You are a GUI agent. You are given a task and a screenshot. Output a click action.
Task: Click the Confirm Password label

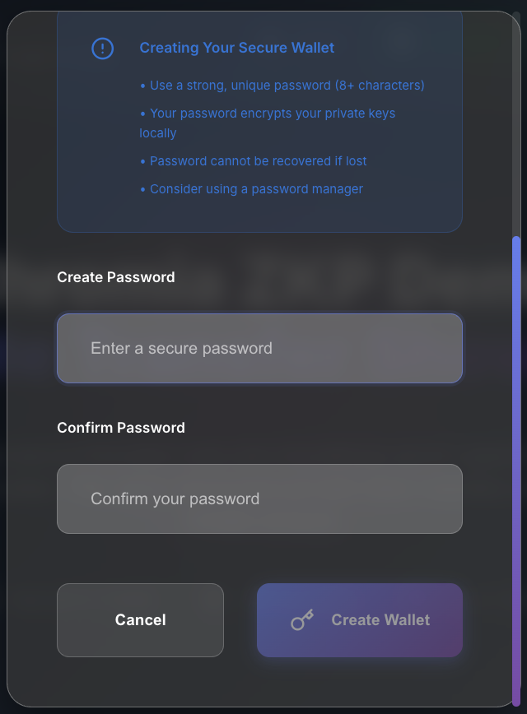pos(120,428)
